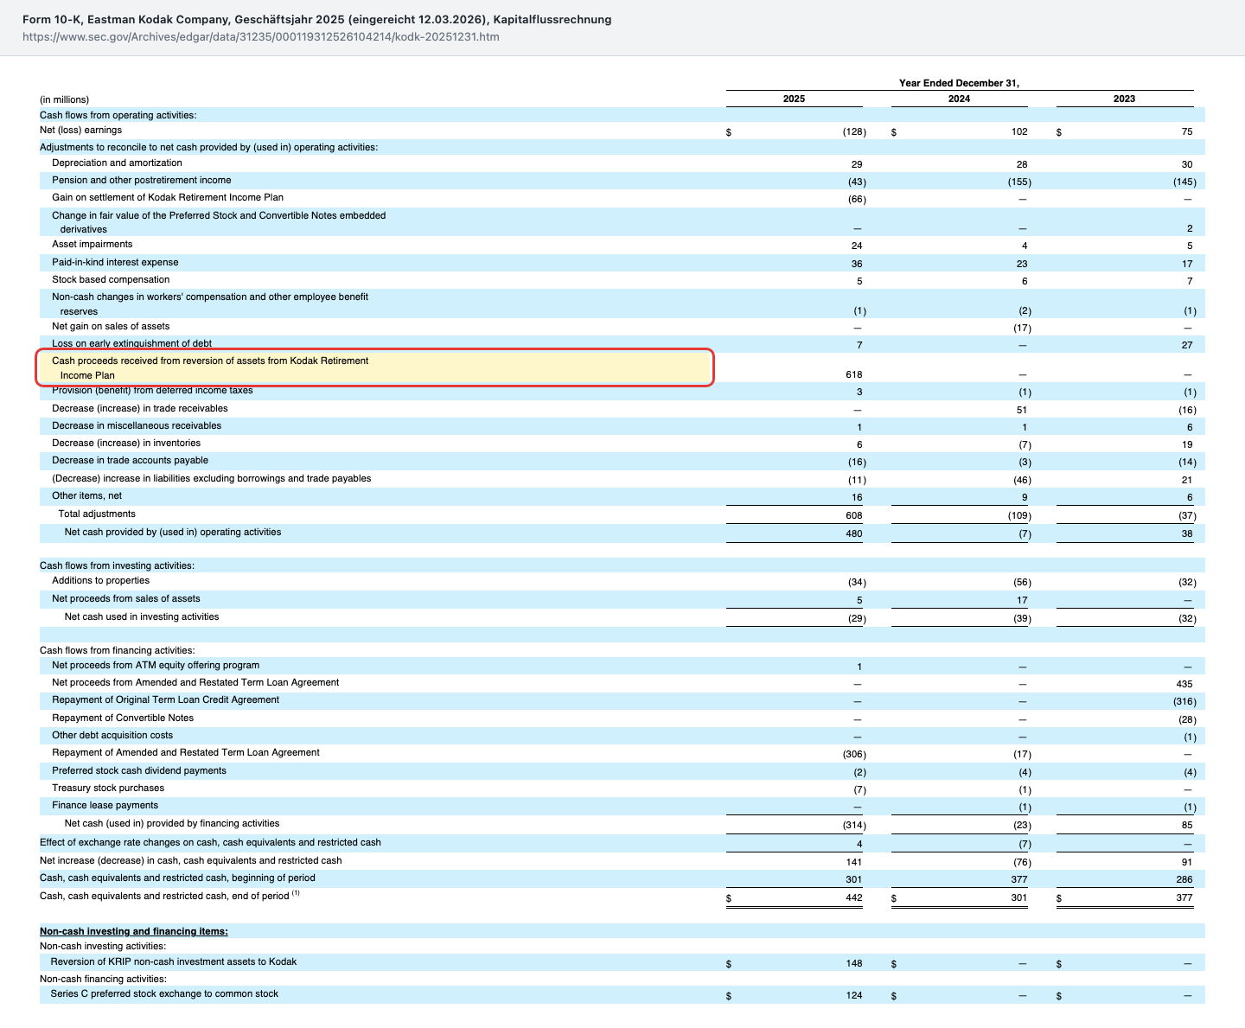Click the 2024 column header

point(959,99)
